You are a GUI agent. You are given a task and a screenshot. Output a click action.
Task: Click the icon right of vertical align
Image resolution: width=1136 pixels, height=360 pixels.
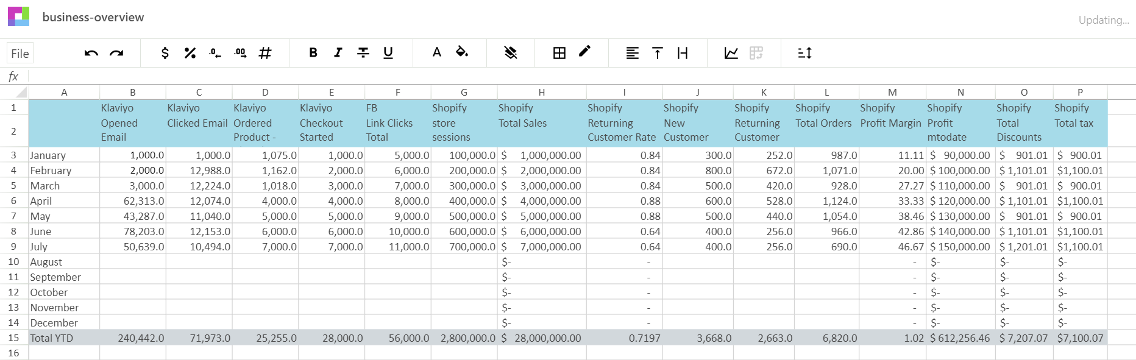coord(683,53)
